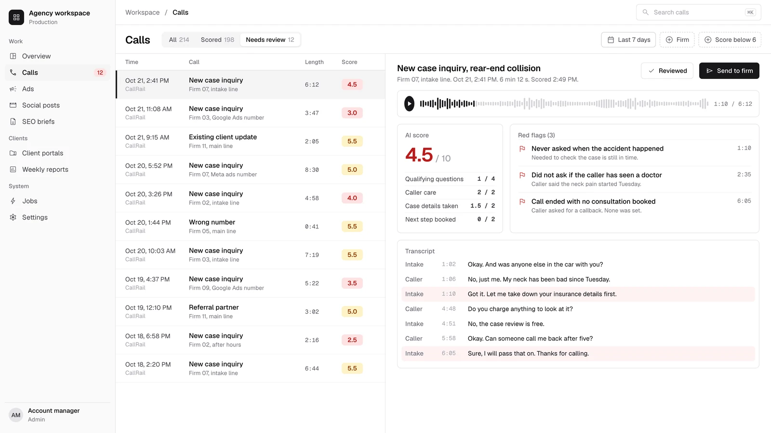The height and width of the screenshot is (433, 771).
Task: Switch to the Scored 198 tab
Action: click(x=217, y=40)
